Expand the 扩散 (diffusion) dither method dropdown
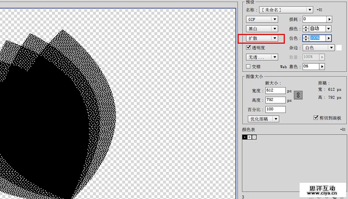This screenshot has height=199, width=348. pyautogui.click(x=262, y=38)
